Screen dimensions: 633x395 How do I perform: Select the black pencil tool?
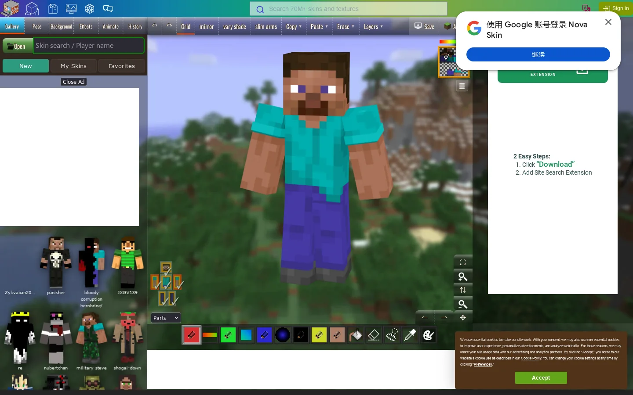tap(301, 335)
